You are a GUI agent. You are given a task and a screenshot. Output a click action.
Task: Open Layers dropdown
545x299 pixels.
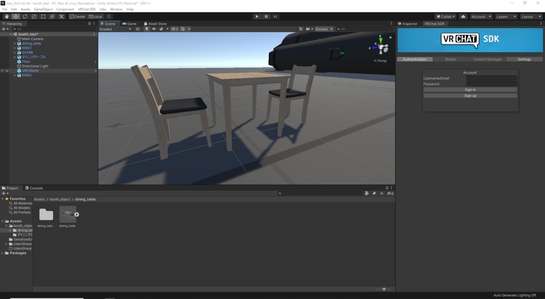click(506, 16)
